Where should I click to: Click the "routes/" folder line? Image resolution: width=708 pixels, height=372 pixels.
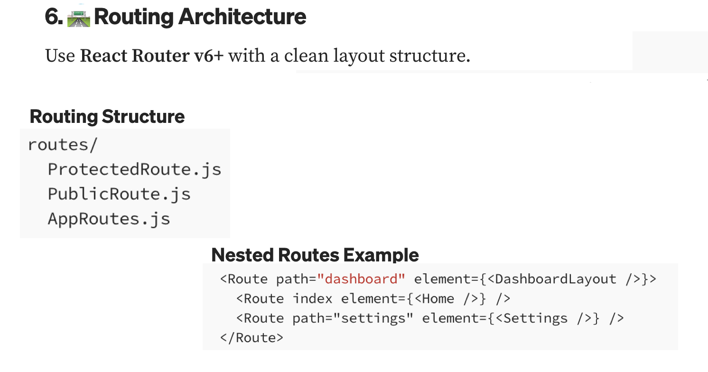click(62, 145)
